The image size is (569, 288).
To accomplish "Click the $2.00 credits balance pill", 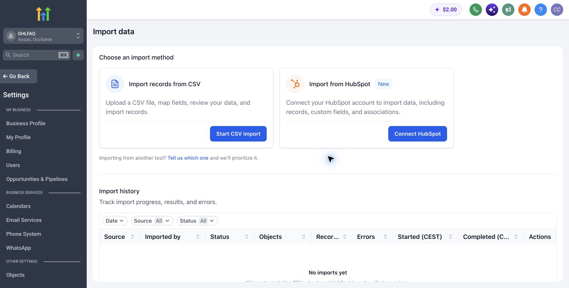I will coord(446,10).
